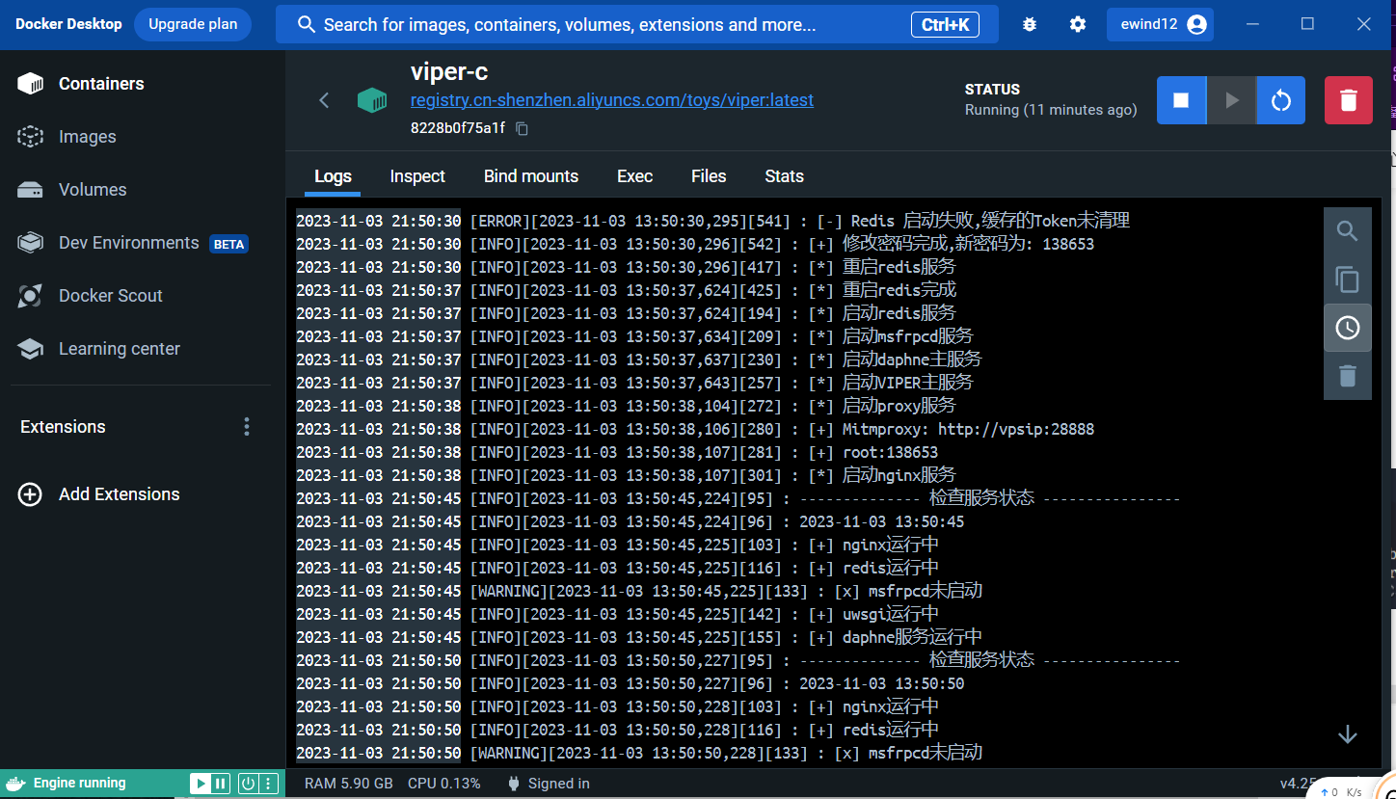The image size is (1396, 799).
Task: Click the Mitmproxy http://vpsip:28888 log line
Action: (695, 429)
